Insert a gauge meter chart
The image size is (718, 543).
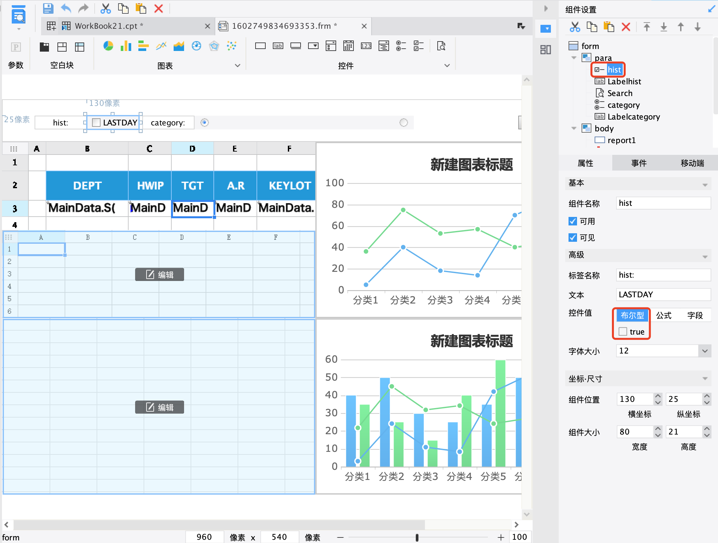196,46
